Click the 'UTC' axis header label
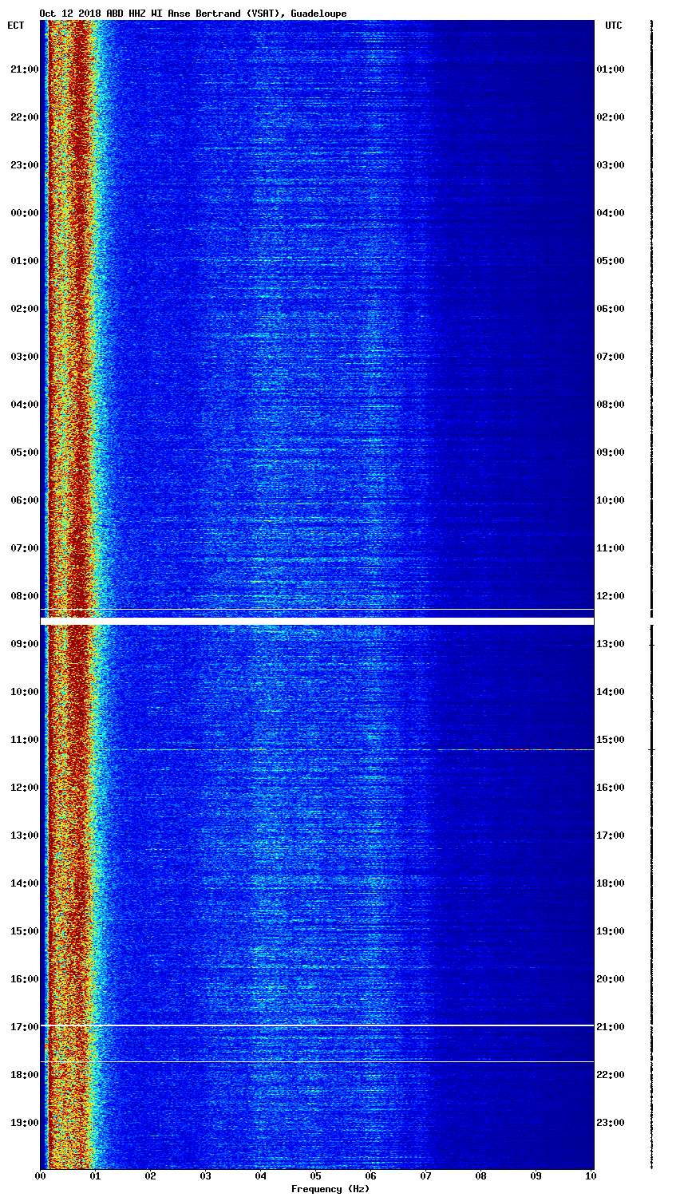The height and width of the screenshot is (1197, 680). tap(613, 26)
